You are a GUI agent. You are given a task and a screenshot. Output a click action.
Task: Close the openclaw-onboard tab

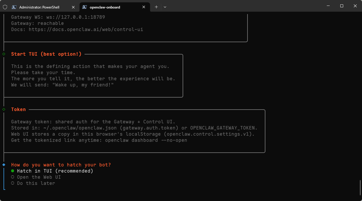[x=144, y=7]
